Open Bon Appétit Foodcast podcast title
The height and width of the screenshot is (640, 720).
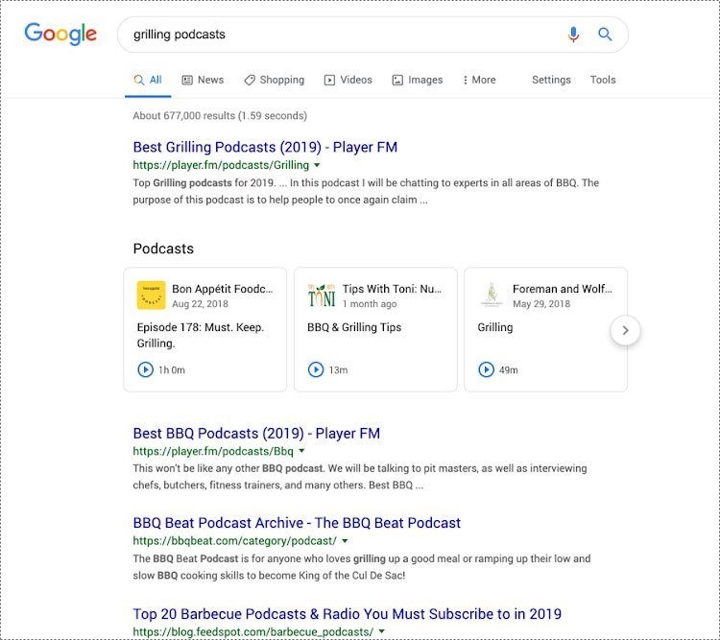223,289
